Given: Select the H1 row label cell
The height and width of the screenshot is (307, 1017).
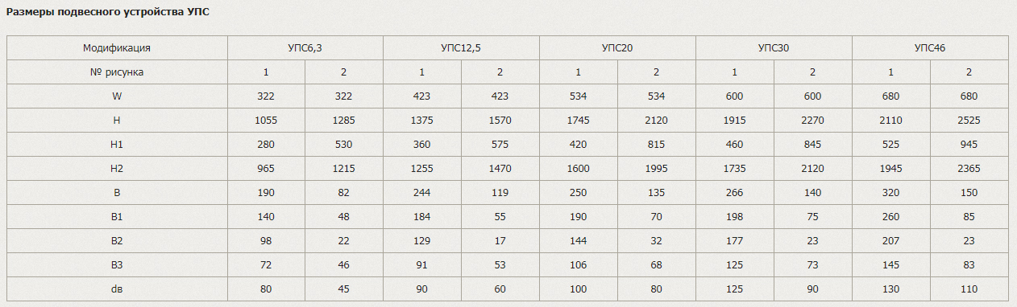Looking at the screenshot, I should click(117, 145).
